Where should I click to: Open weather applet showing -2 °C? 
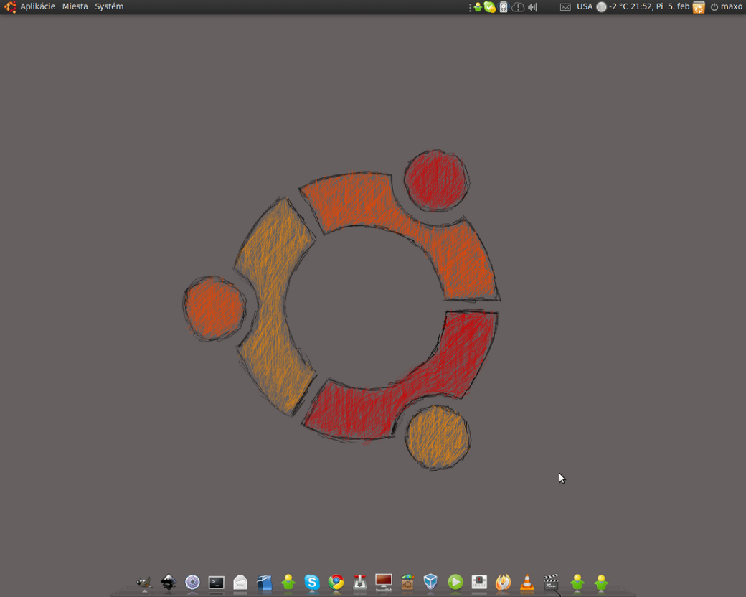pos(613,6)
